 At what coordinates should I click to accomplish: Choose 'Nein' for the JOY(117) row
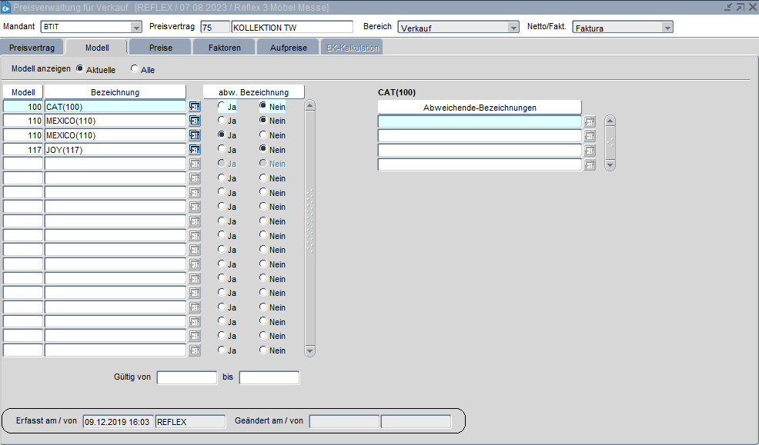(264, 149)
